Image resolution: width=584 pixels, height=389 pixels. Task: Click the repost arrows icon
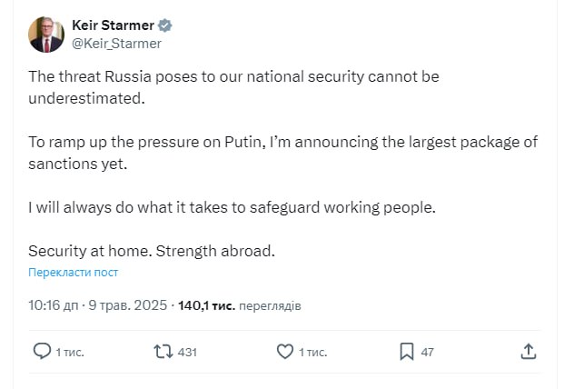coord(163,351)
